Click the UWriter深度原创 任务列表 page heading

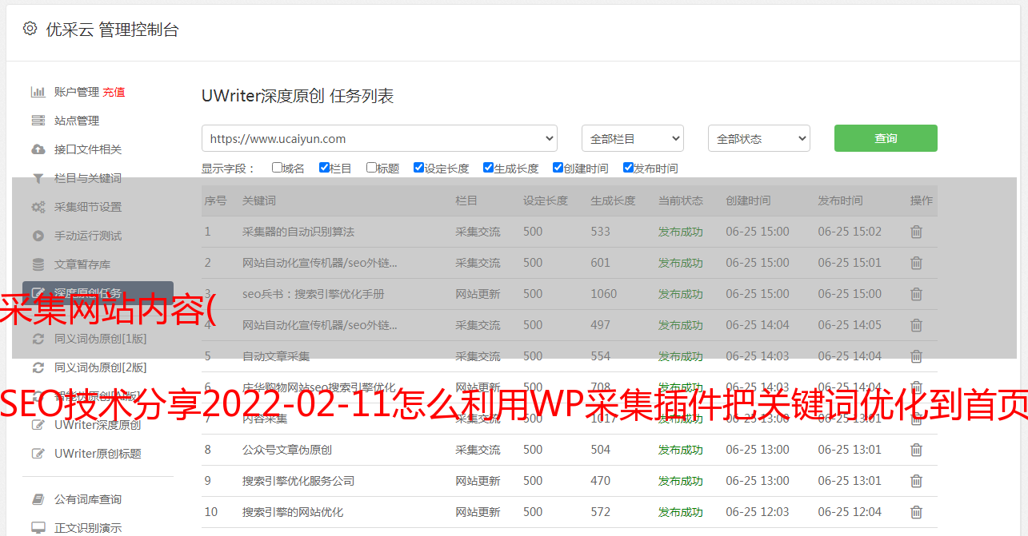click(x=298, y=97)
